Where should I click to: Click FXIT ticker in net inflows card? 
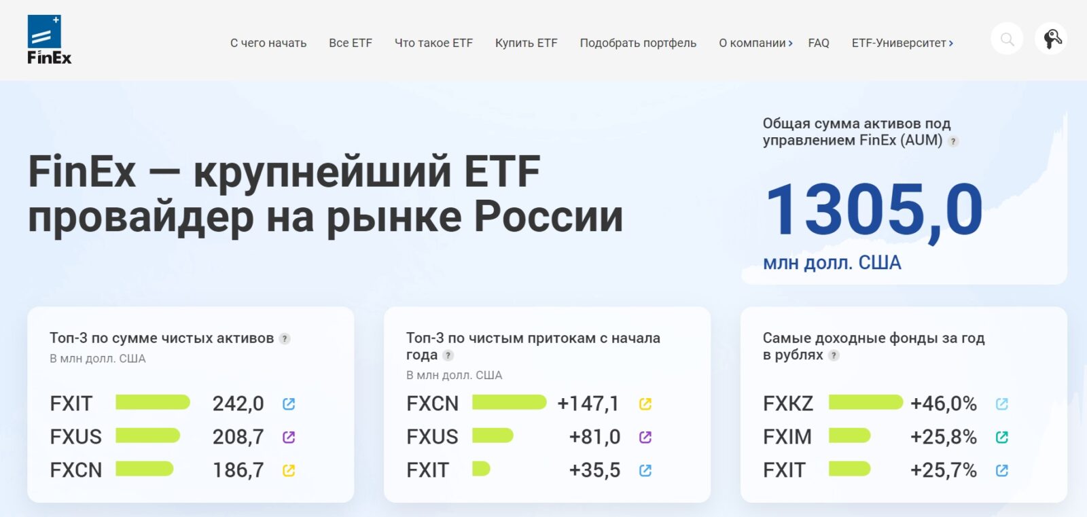coord(427,470)
